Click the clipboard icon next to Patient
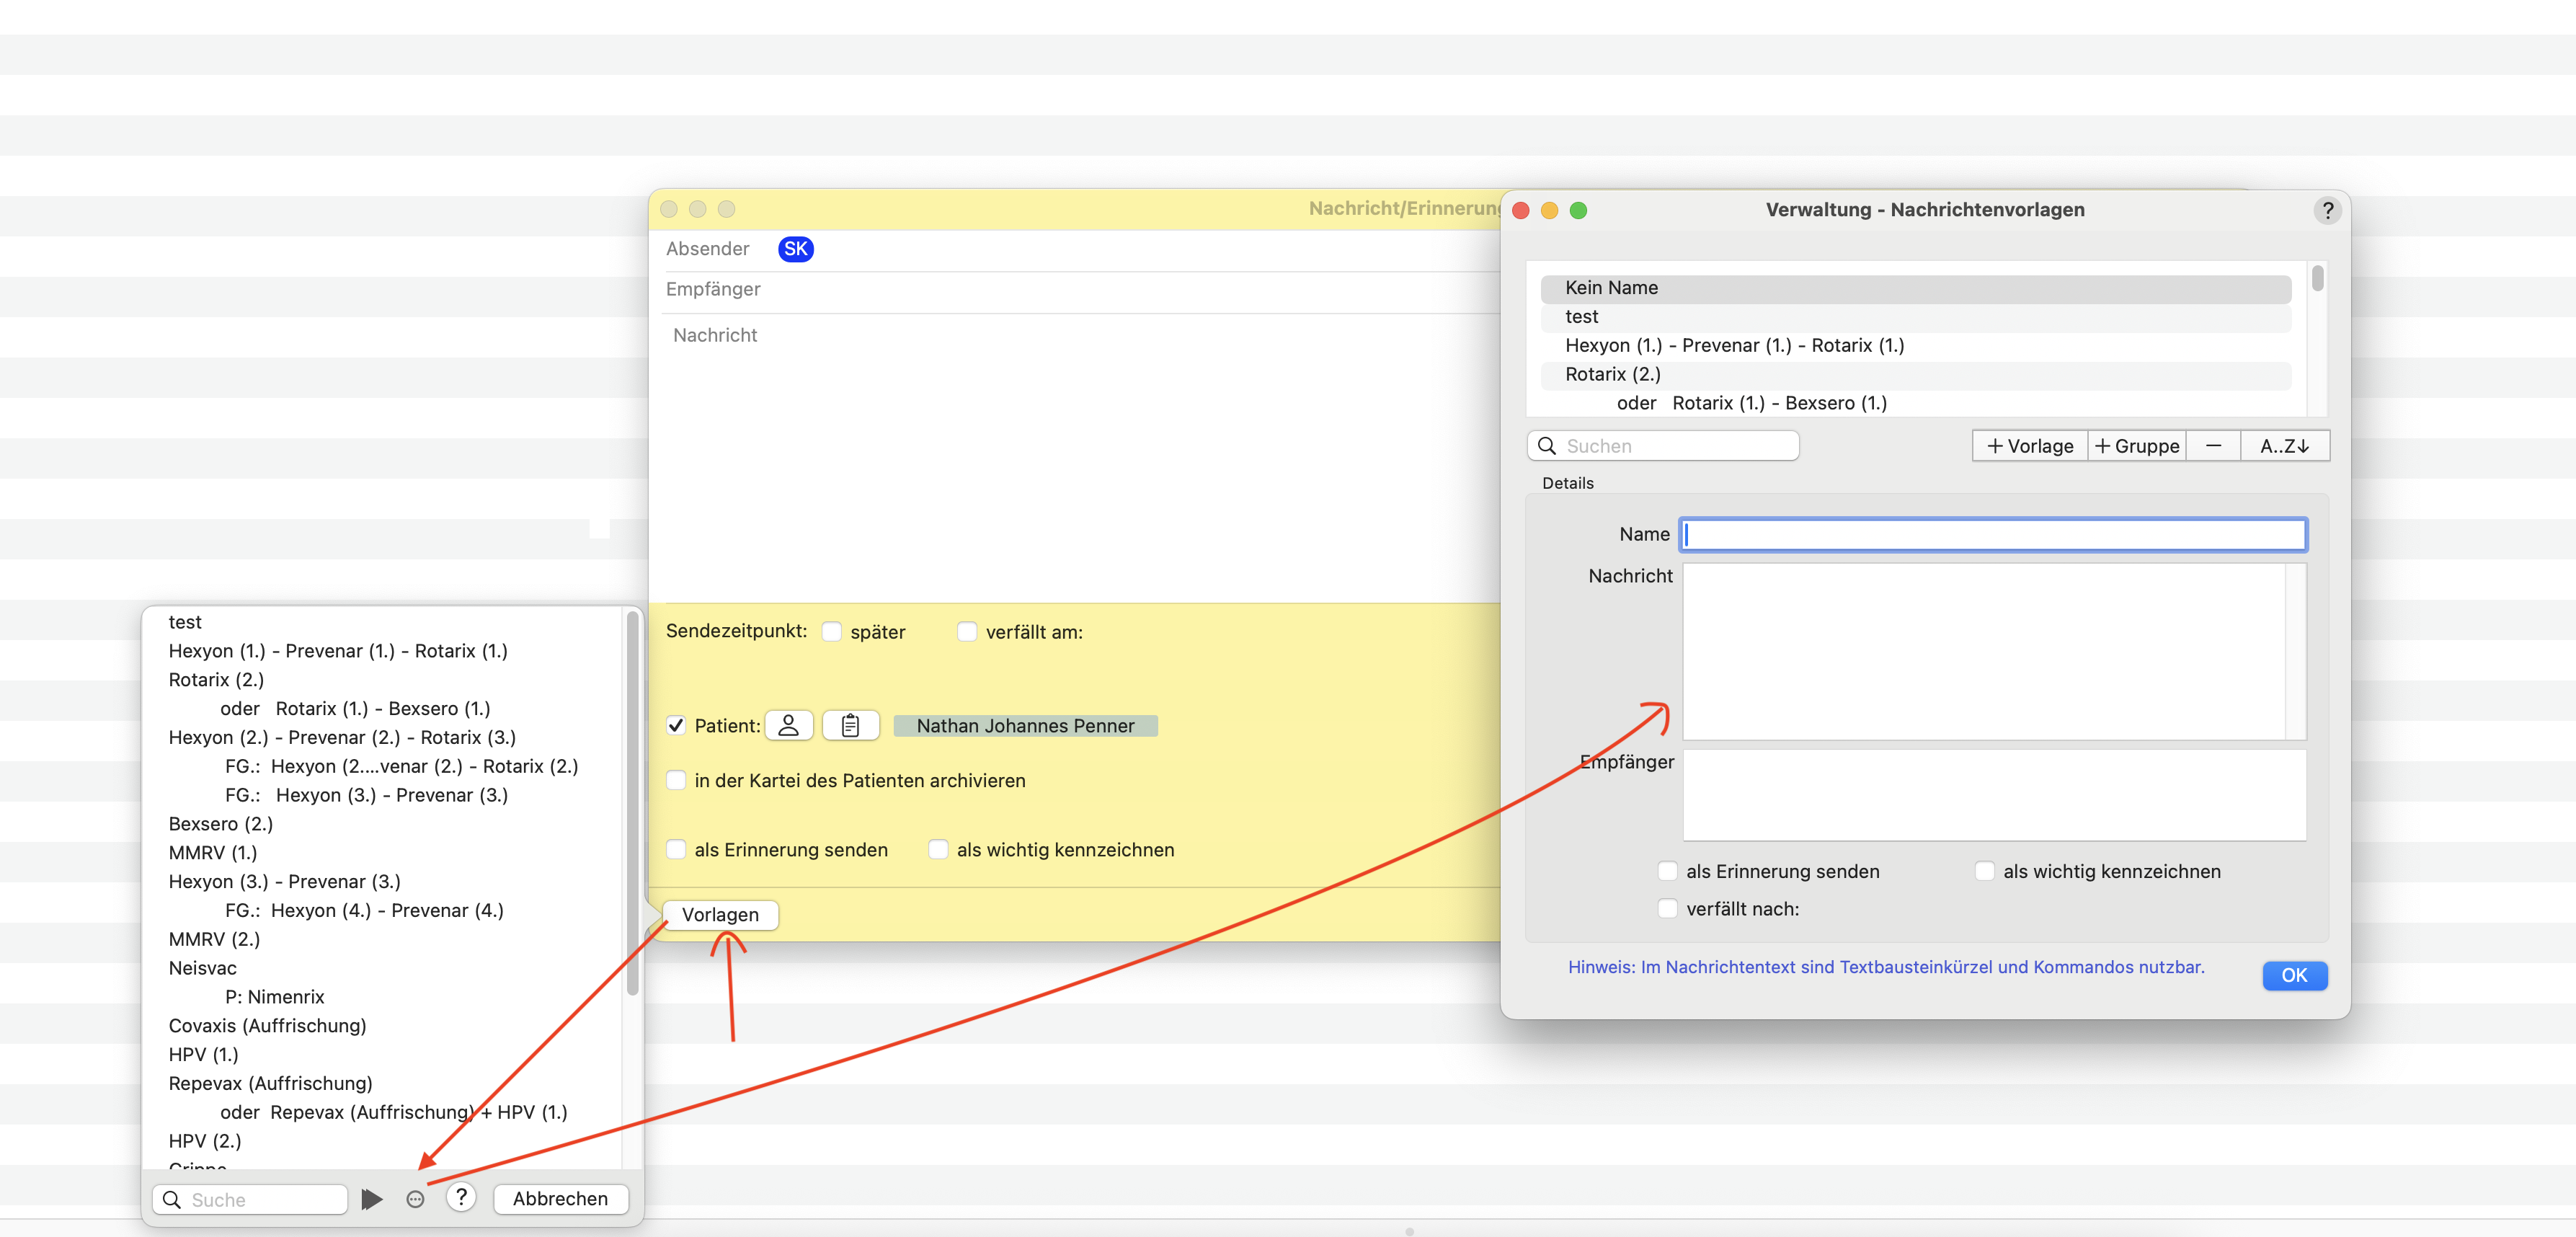Image resolution: width=2576 pixels, height=1237 pixels. tap(851, 725)
